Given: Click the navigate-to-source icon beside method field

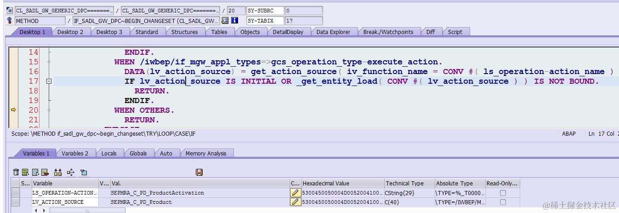Looking at the screenshot, I should point(225,21).
